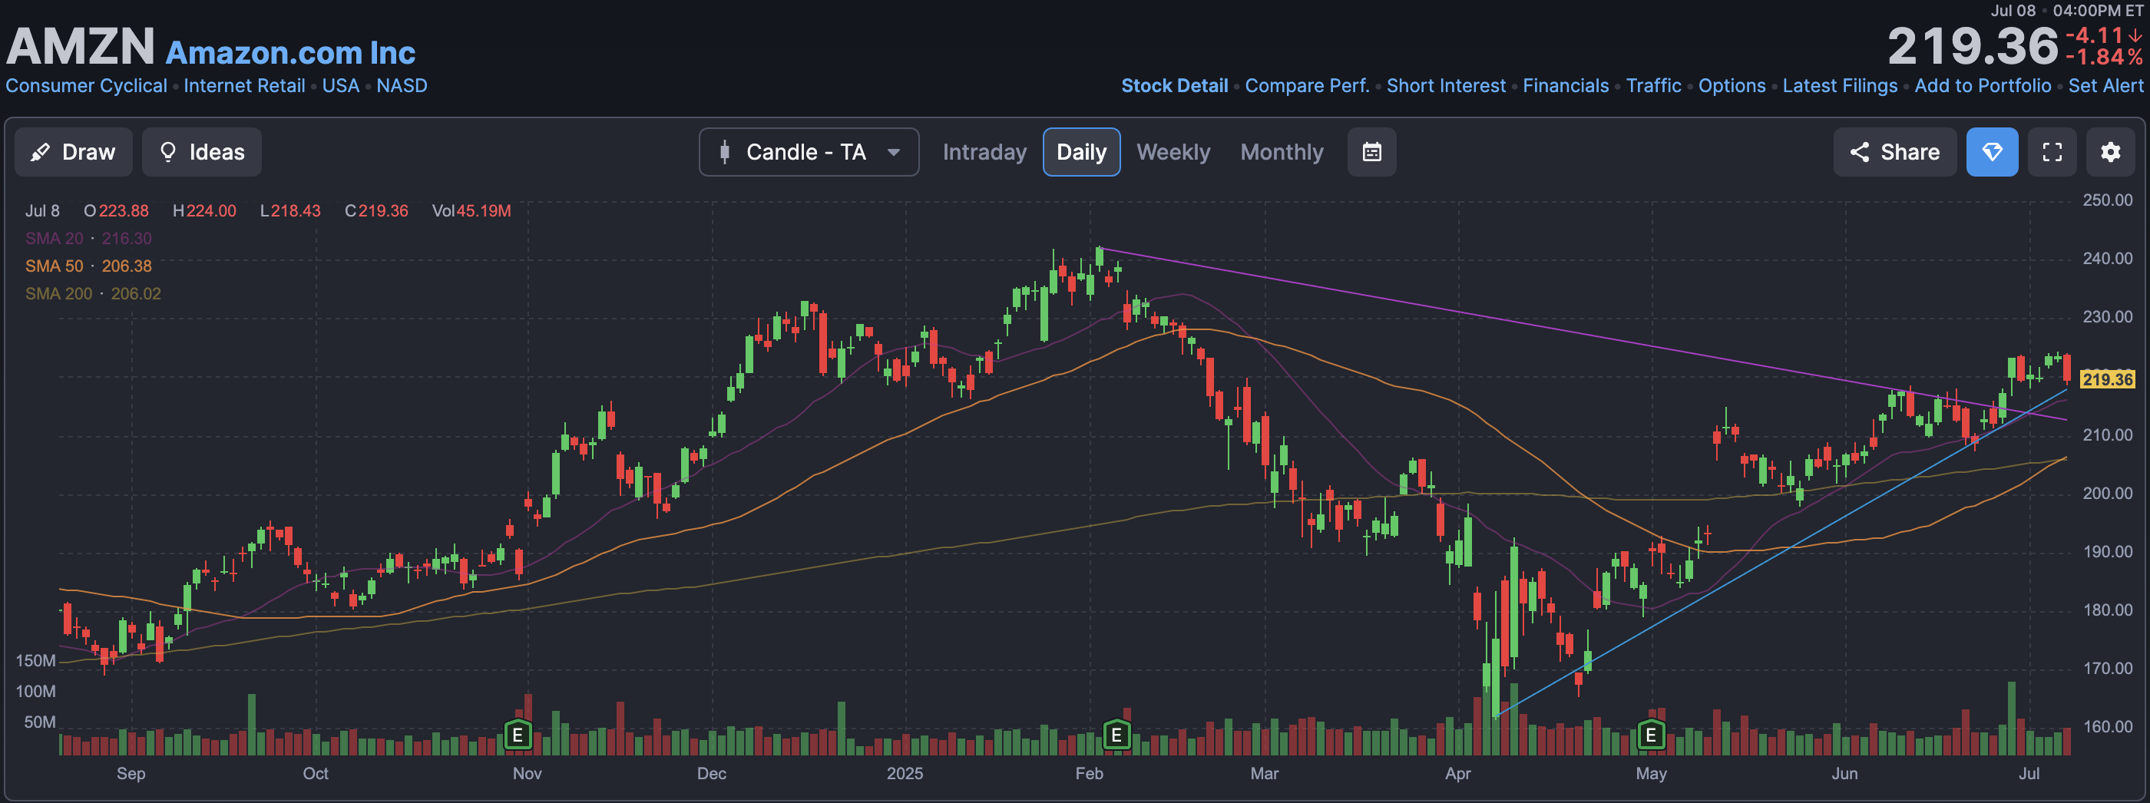
Task: Open the Financials link
Action: (1566, 86)
